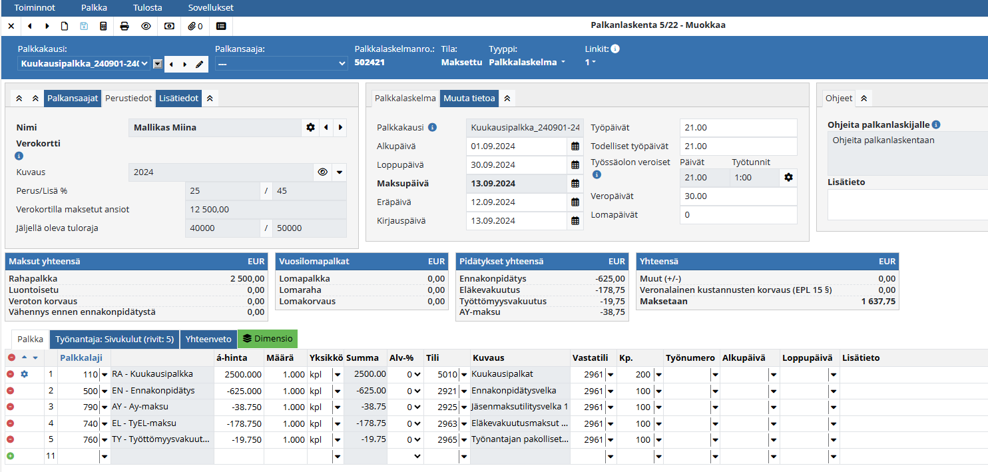Click the new document icon in toolbar
Viewport: 988px width, 472px height.
pyautogui.click(x=65, y=26)
